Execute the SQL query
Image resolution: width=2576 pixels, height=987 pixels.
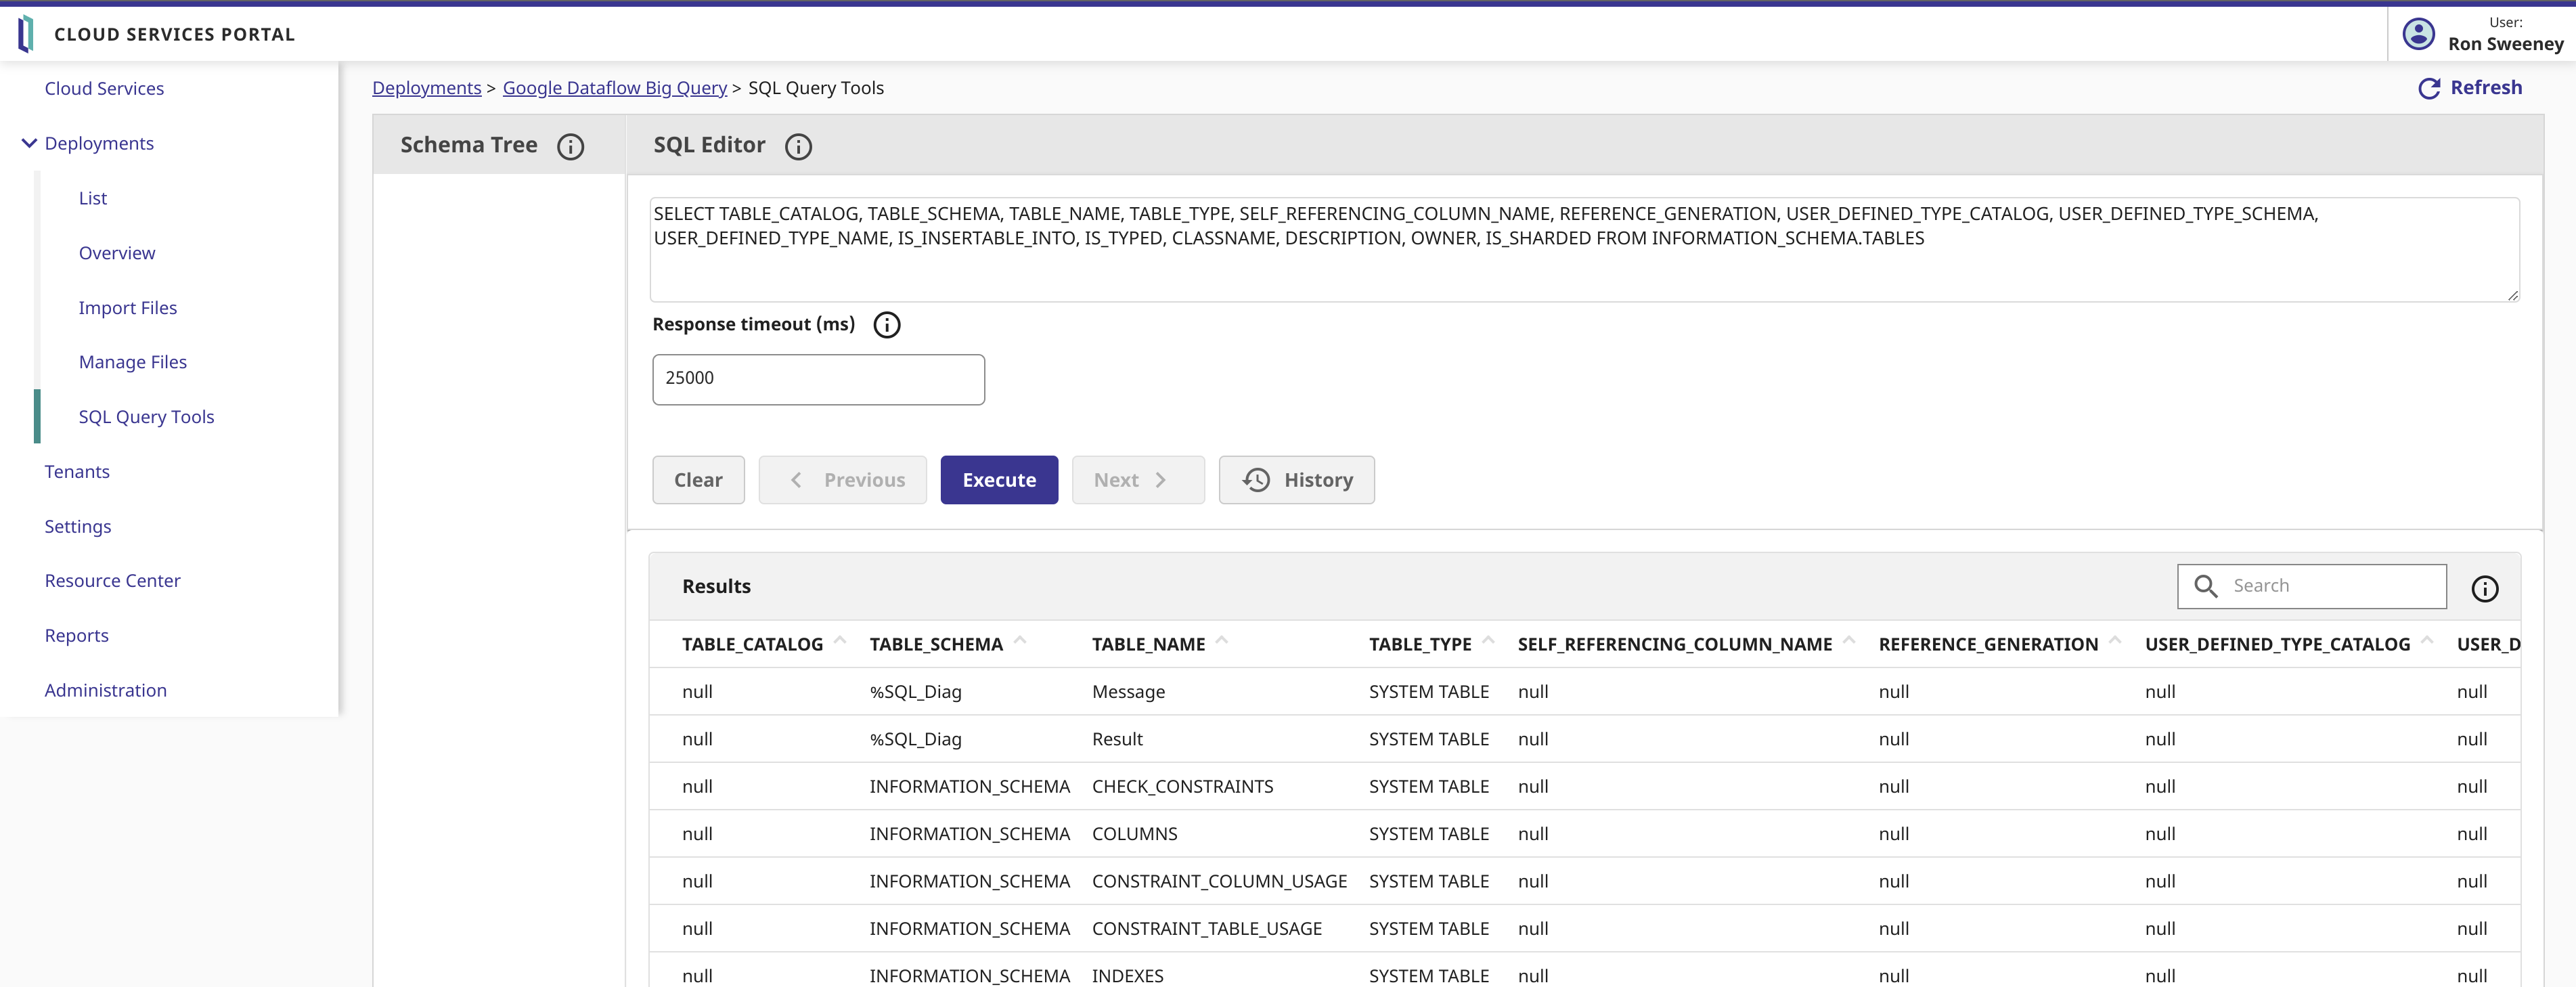click(x=998, y=480)
